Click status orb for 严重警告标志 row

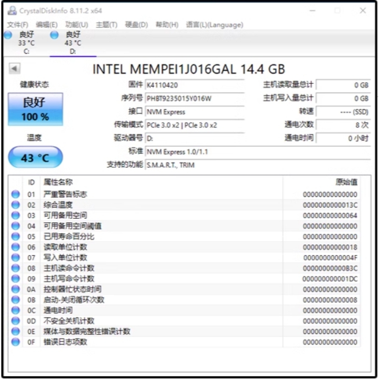tap(16, 194)
